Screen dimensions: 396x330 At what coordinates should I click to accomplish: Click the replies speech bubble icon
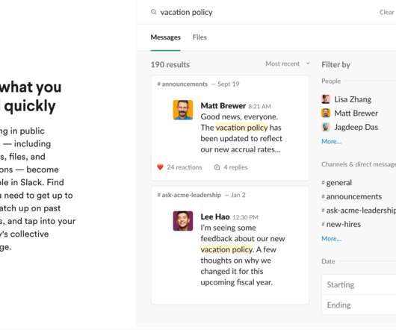point(217,167)
